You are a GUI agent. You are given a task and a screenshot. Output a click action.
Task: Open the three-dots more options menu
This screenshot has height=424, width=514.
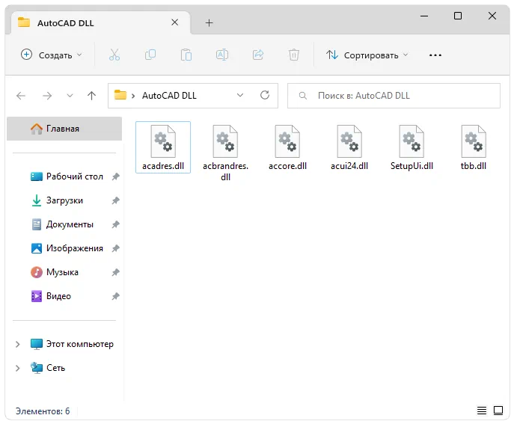(x=435, y=55)
